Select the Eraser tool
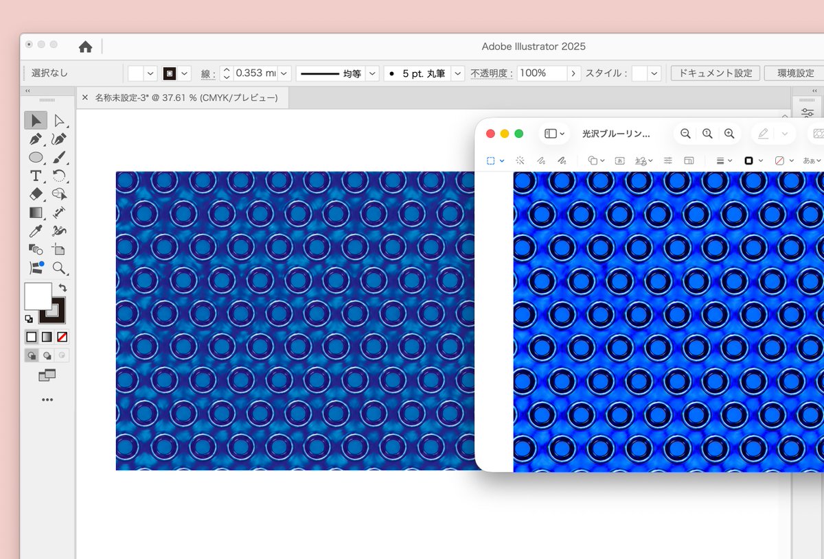824x559 pixels. (x=36, y=194)
